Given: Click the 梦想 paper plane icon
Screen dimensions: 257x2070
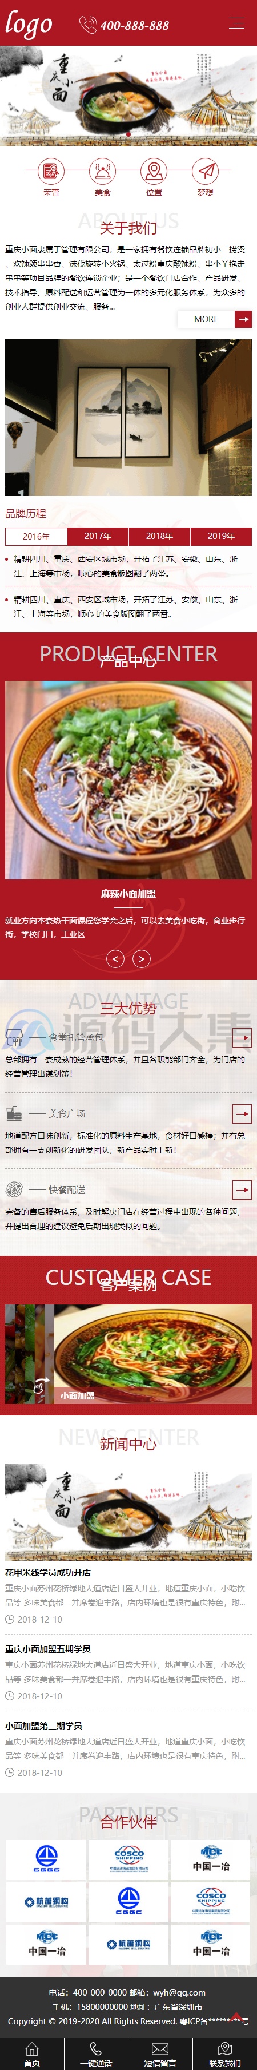Looking at the screenshot, I should 206,171.
